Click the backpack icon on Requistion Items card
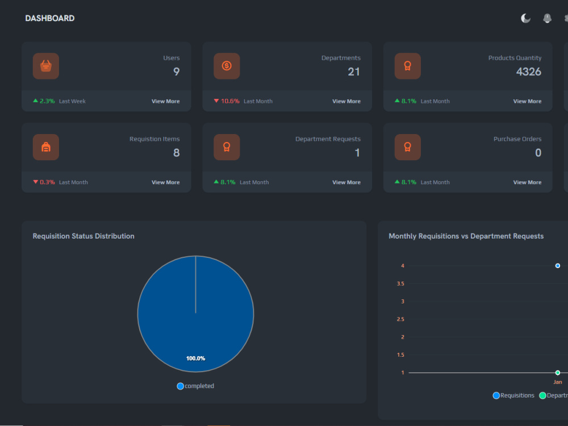 [x=46, y=147]
